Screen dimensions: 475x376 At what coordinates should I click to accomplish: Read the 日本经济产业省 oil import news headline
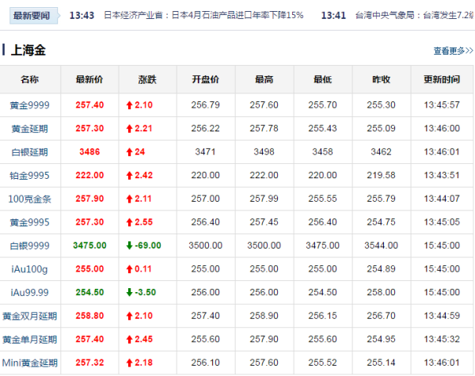(203, 15)
